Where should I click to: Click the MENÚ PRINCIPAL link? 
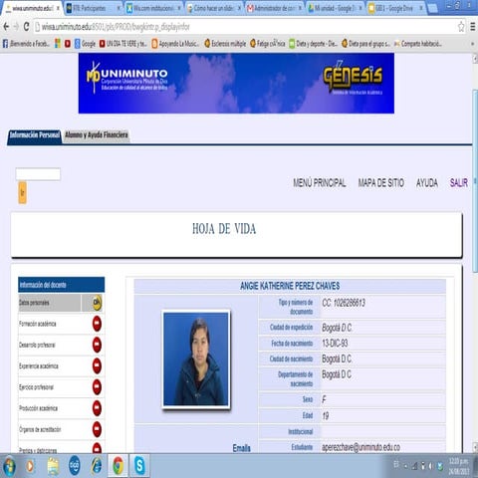320,183
